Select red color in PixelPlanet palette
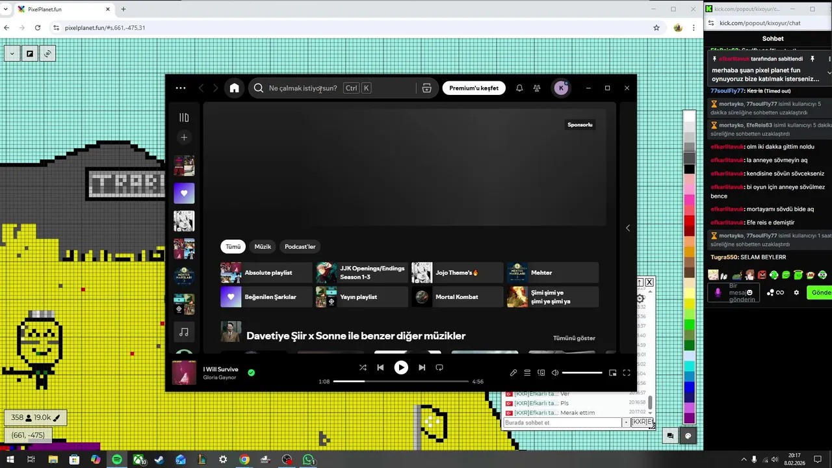This screenshot has height=468, width=832. [689, 222]
